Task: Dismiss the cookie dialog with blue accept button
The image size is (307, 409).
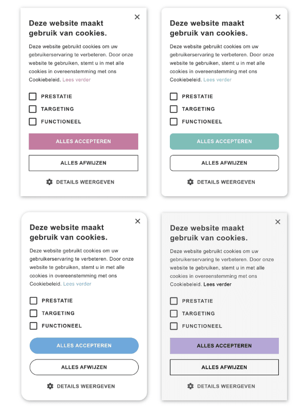Action: (138, 221)
